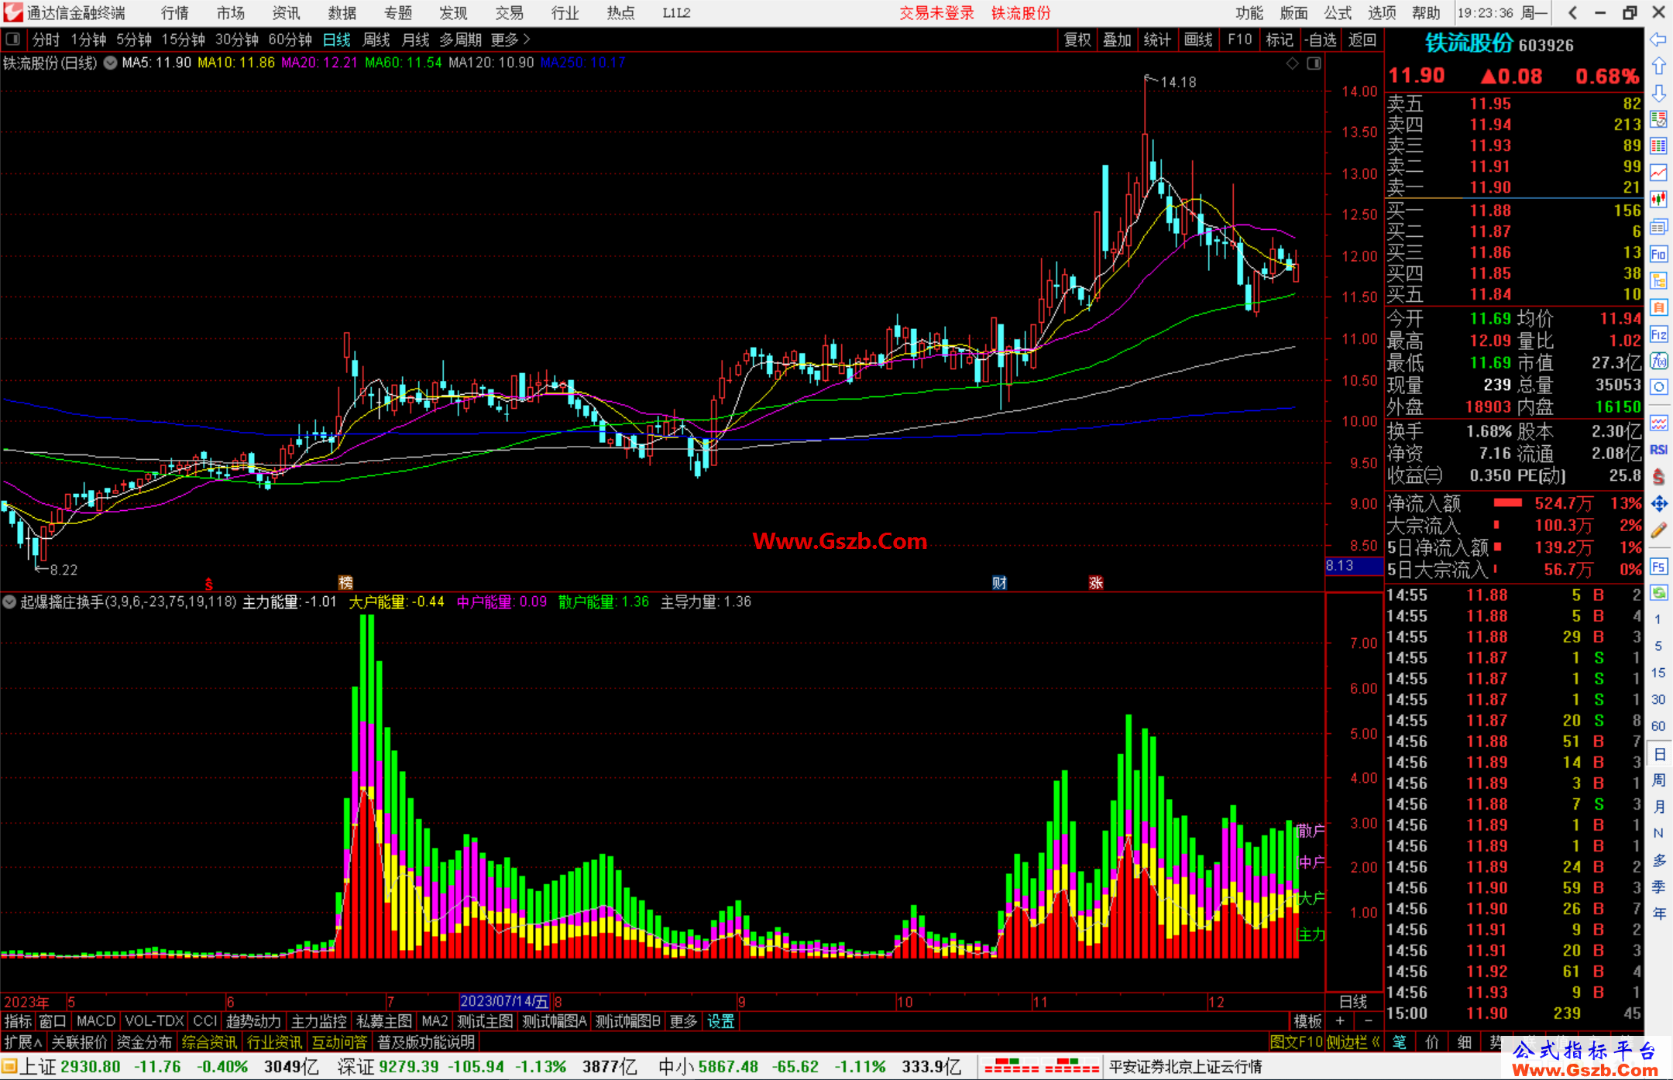Switch to 周 weekly period in sidebar
Image resolution: width=1673 pixels, height=1080 pixels.
1658,780
